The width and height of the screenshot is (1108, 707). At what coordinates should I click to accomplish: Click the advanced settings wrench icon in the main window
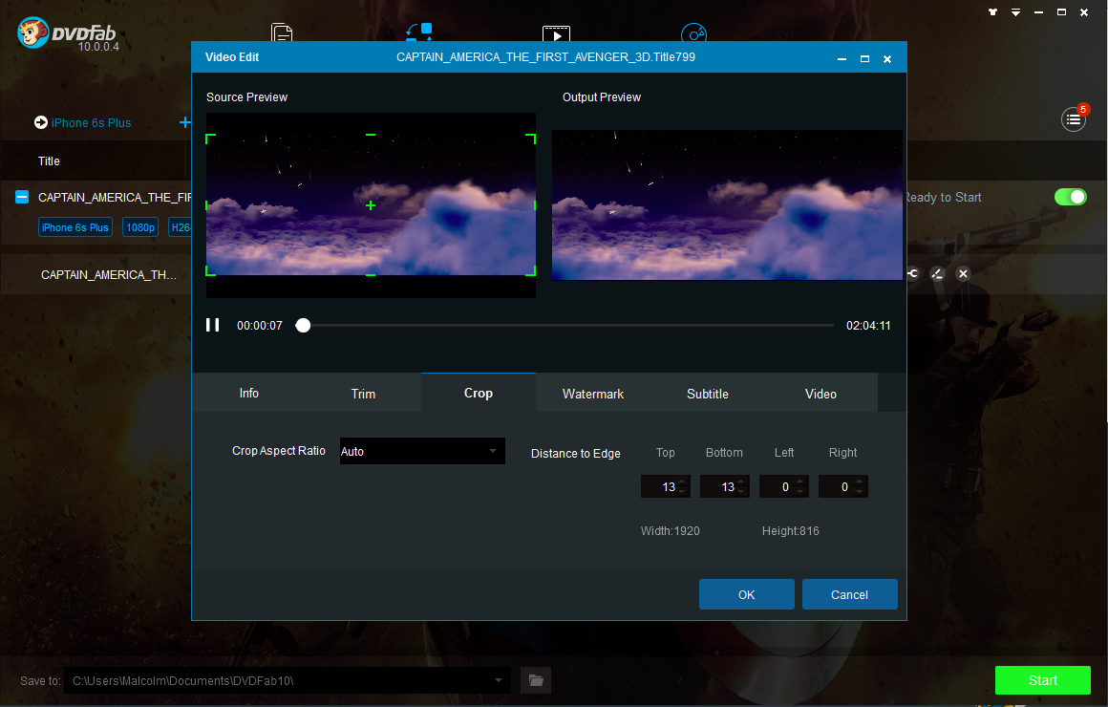(x=913, y=273)
